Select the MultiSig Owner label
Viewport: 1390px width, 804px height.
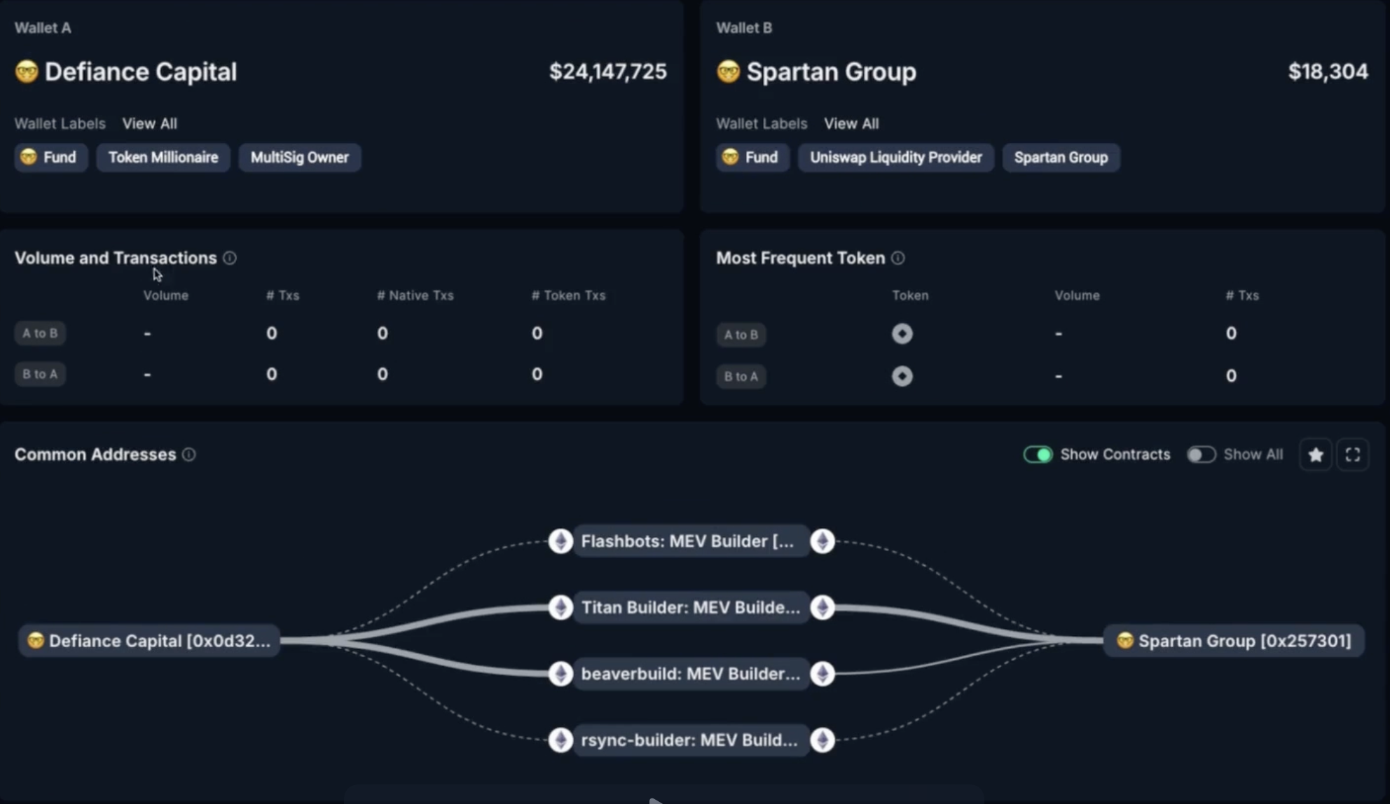[x=300, y=157]
